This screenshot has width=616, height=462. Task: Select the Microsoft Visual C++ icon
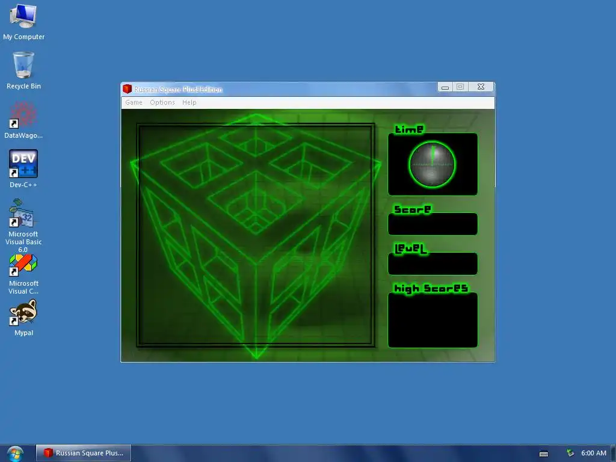pyautogui.click(x=23, y=274)
